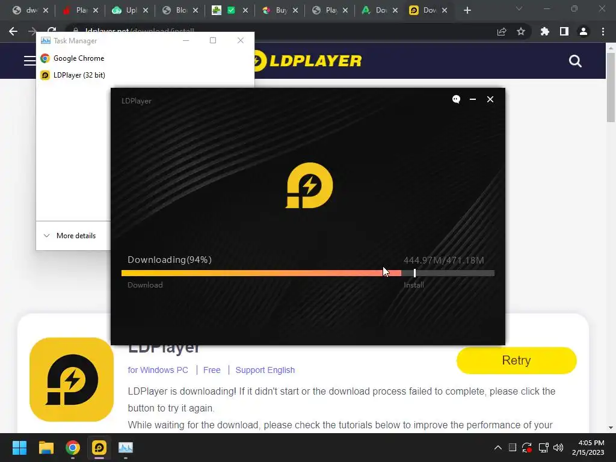Image resolution: width=616 pixels, height=462 pixels.
Task: Open Chrome profile avatar icon
Action: tap(584, 31)
